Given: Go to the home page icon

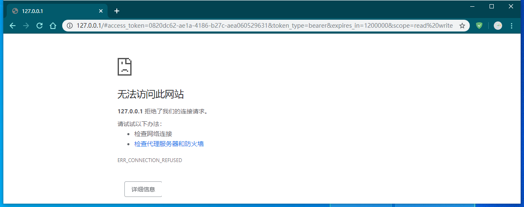Looking at the screenshot, I should click(x=53, y=26).
